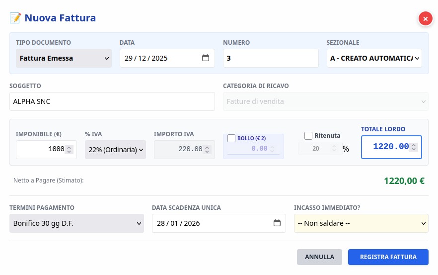Click the Registra Fattura button
Screen dimensions: 438x275
click(388, 257)
